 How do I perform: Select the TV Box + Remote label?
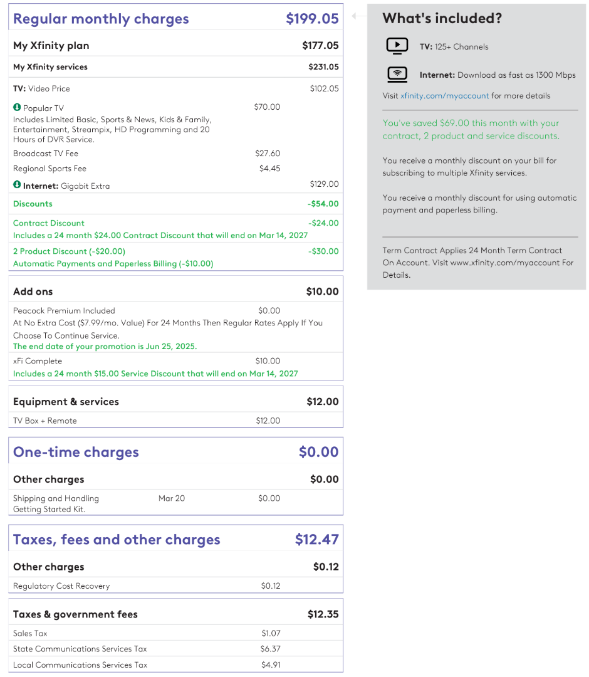click(x=45, y=421)
